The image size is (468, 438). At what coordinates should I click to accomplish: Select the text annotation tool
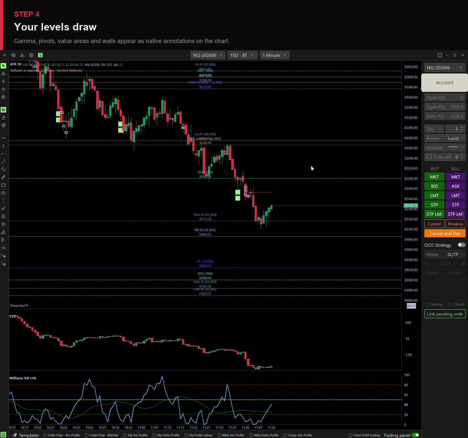(3, 201)
